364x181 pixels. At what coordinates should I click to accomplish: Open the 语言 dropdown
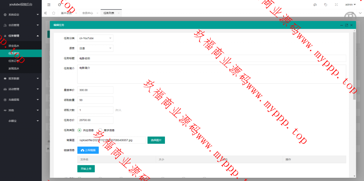pyautogui.click(x=95, y=48)
